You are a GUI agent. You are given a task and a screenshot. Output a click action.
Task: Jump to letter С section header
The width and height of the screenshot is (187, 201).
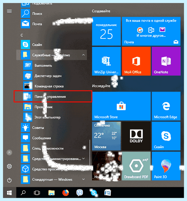tap(22, 35)
